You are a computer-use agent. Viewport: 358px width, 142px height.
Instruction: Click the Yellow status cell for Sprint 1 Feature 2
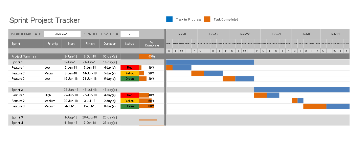(130, 73)
